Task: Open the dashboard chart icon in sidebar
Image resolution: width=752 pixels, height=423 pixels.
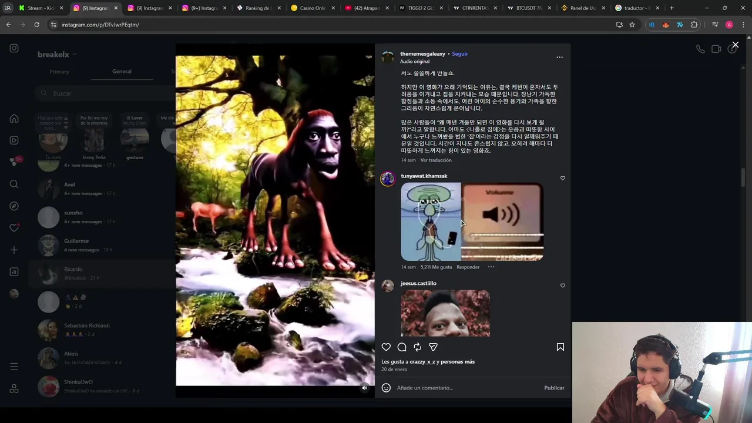Action: 14,271
